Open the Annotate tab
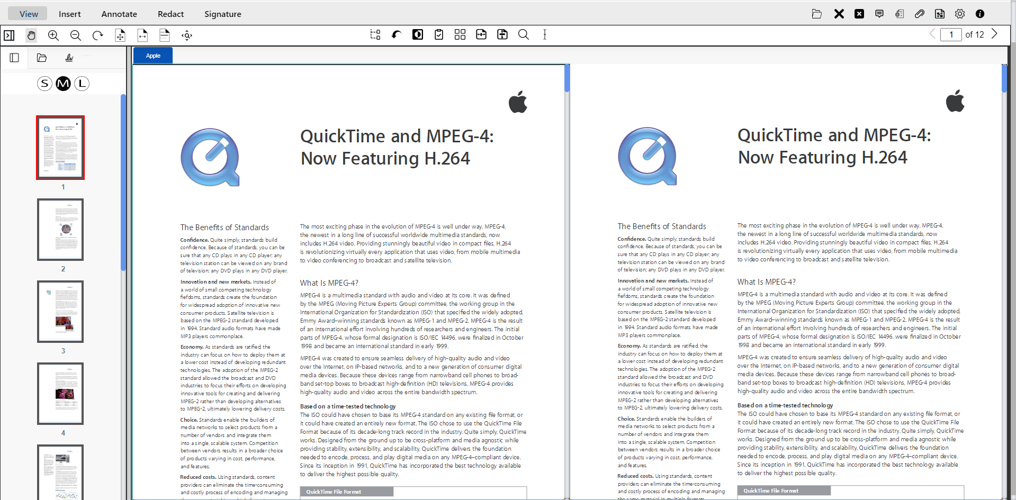Viewport: 1016px width, 500px height. 119,14
